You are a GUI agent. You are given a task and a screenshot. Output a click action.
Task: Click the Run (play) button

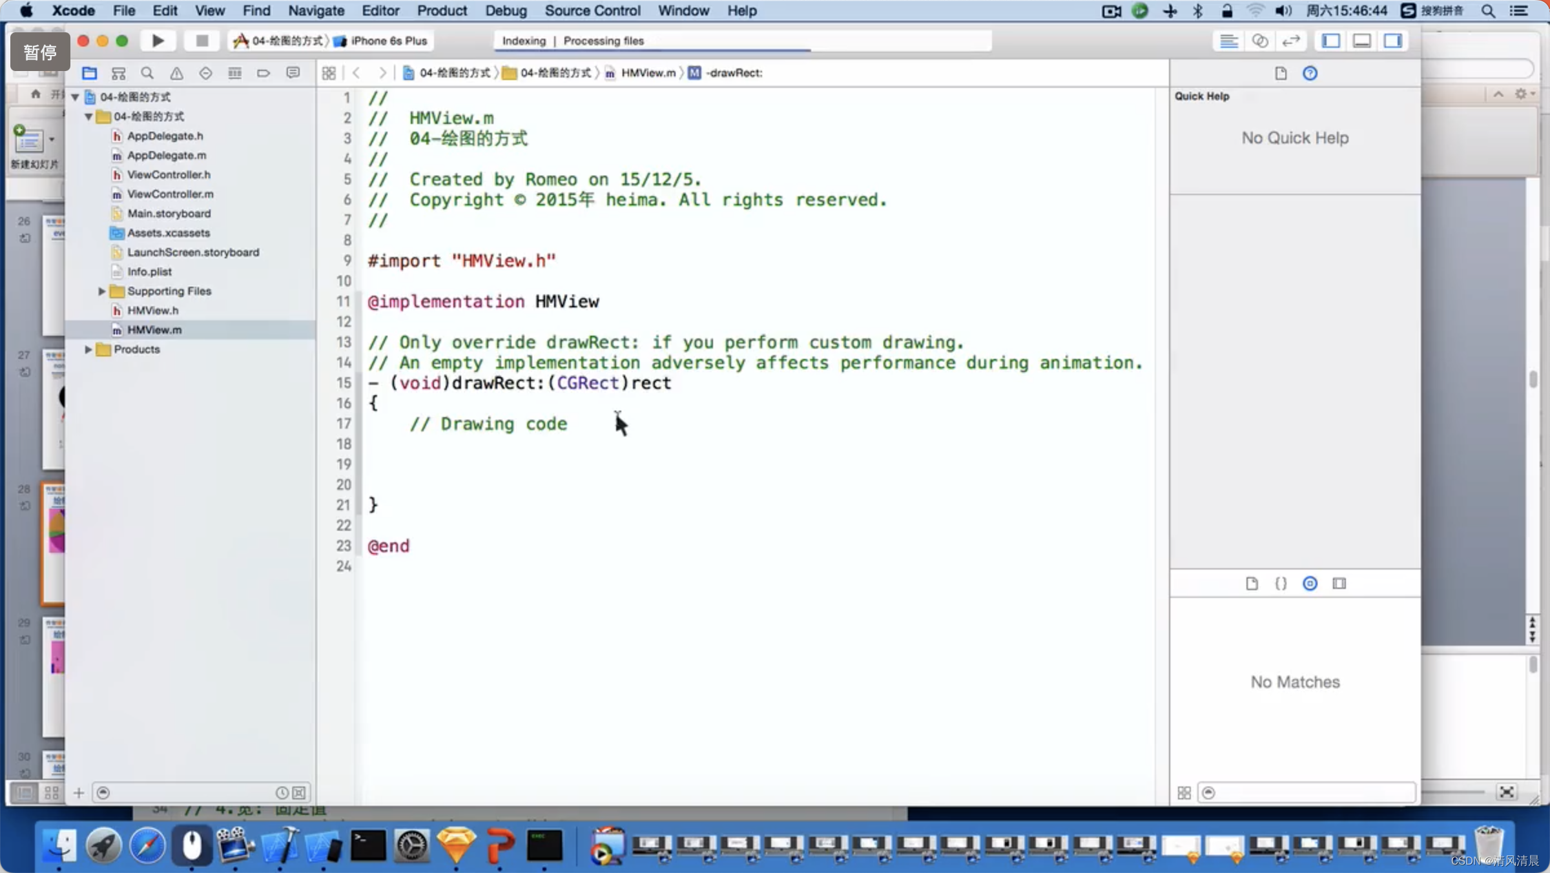[x=158, y=41]
